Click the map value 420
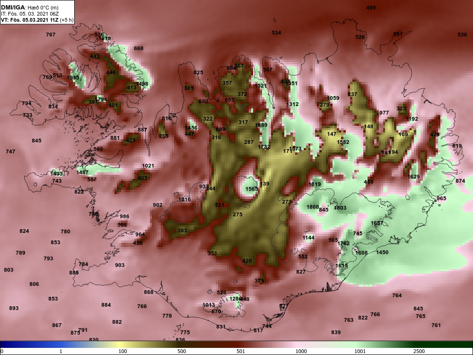The height and width of the screenshot is (355, 473). click(247, 261)
